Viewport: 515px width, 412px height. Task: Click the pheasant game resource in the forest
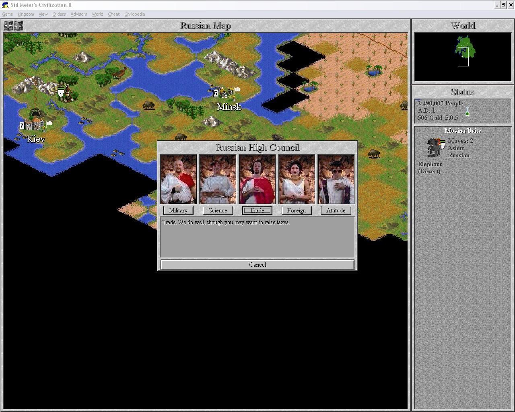[119, 72]
